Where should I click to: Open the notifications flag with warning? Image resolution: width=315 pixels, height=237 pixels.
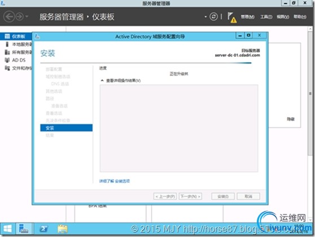click(232, 18)
